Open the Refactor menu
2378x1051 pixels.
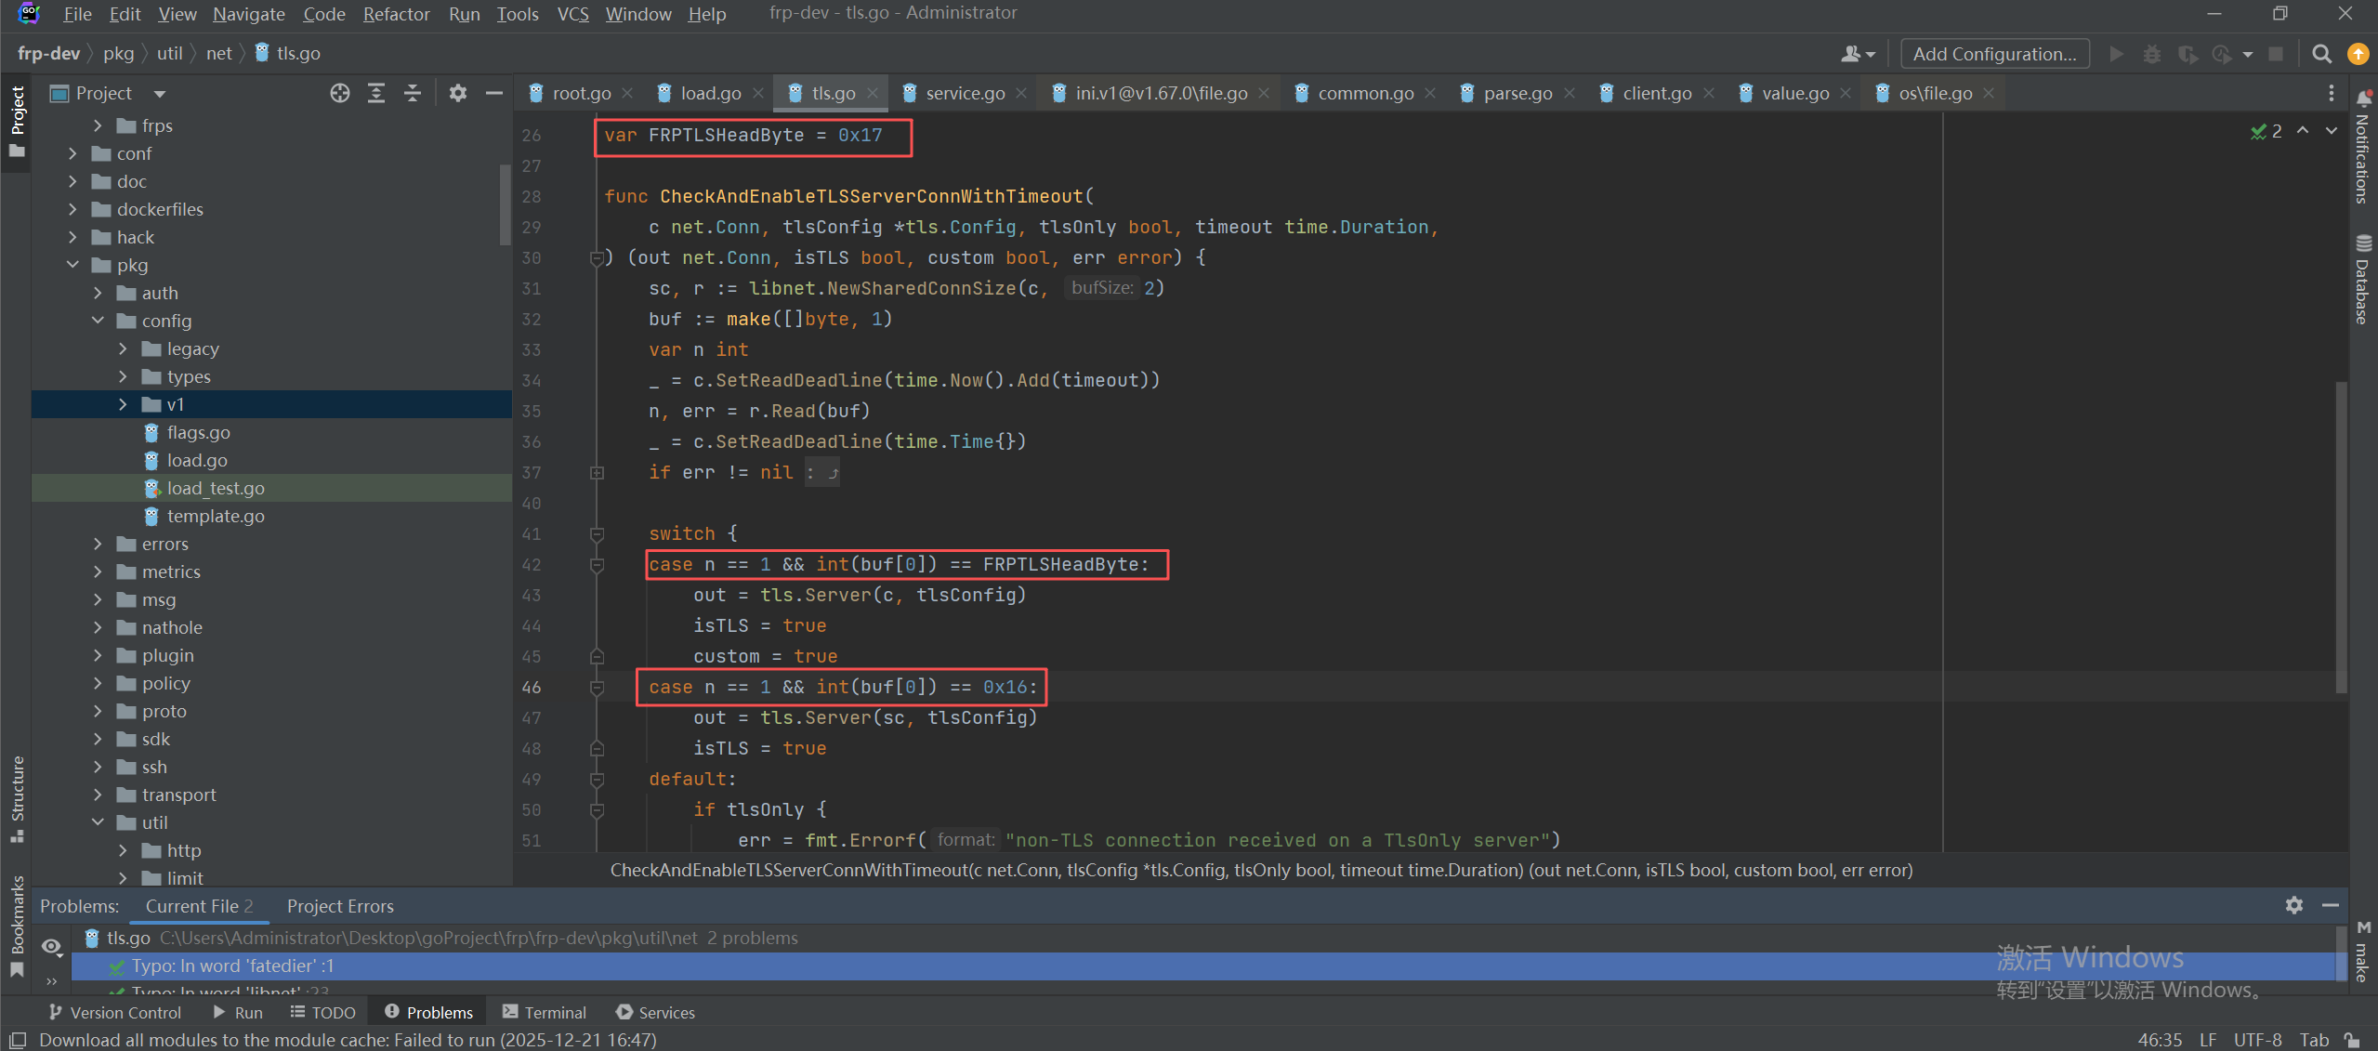[396, 14]
